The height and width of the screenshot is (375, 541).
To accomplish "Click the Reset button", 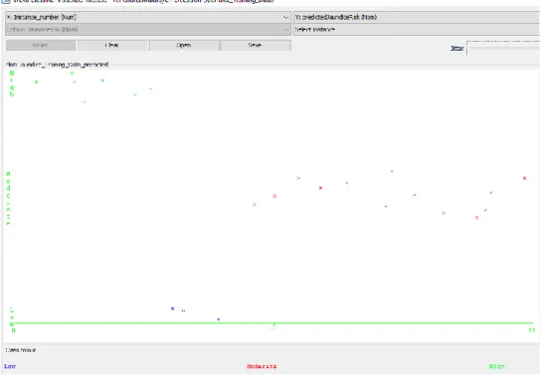I will [41, 45].
